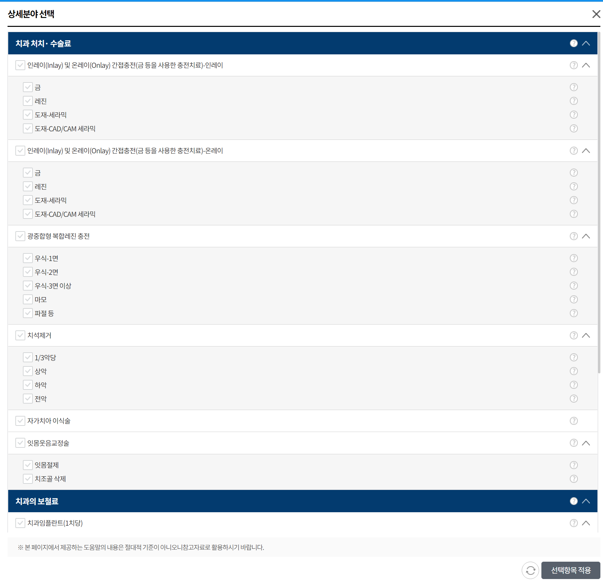Check the 전악 option

coord(28,399)
